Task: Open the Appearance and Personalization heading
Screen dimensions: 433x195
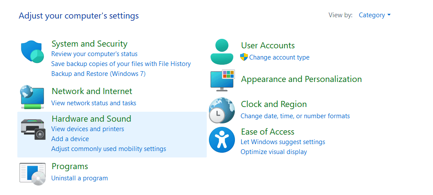Action: coord(301,79)
